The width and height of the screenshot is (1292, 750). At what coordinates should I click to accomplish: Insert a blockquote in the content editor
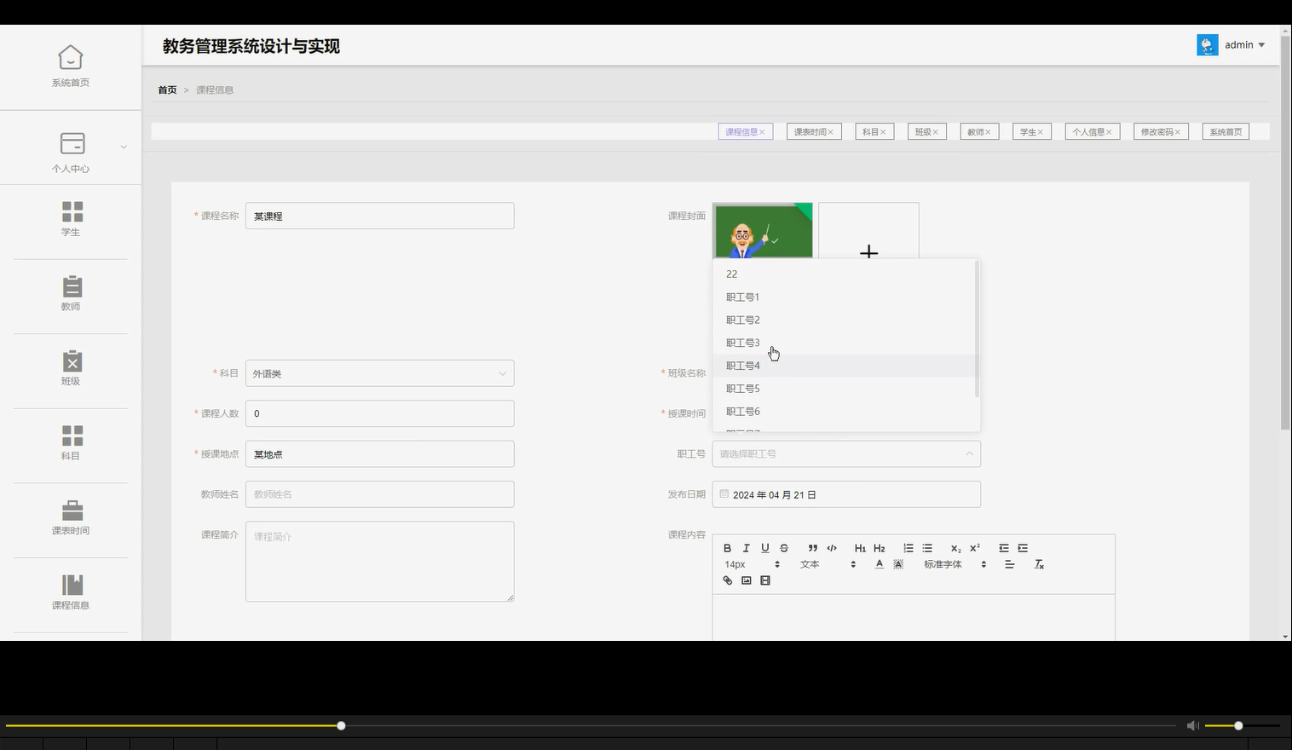[x=812, y=548]
